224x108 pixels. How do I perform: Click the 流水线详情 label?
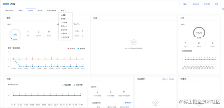pyautogui.click(x=96, y=103)
